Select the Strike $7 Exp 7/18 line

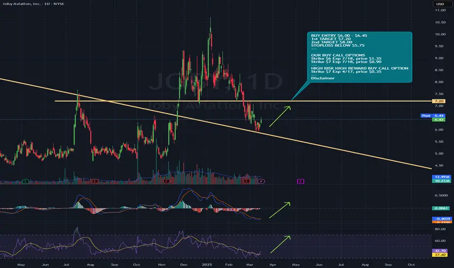pyautogui.click(x=346, y=62)
